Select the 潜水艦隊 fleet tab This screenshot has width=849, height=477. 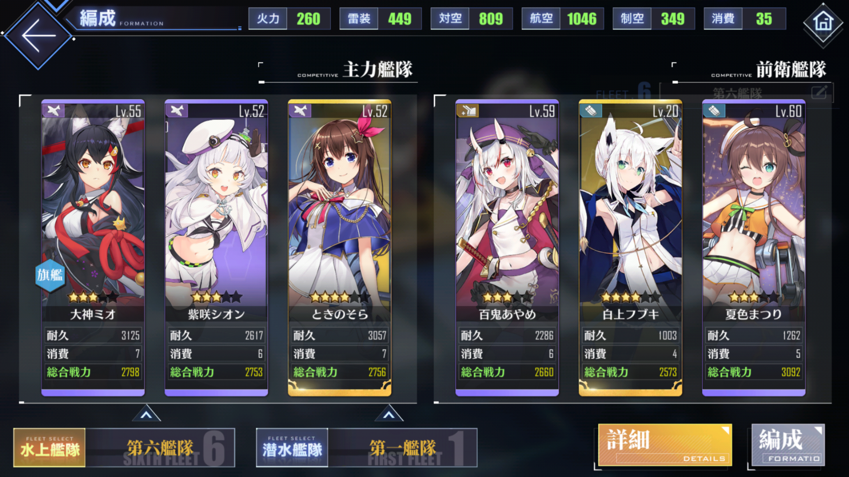coord(292,448)
